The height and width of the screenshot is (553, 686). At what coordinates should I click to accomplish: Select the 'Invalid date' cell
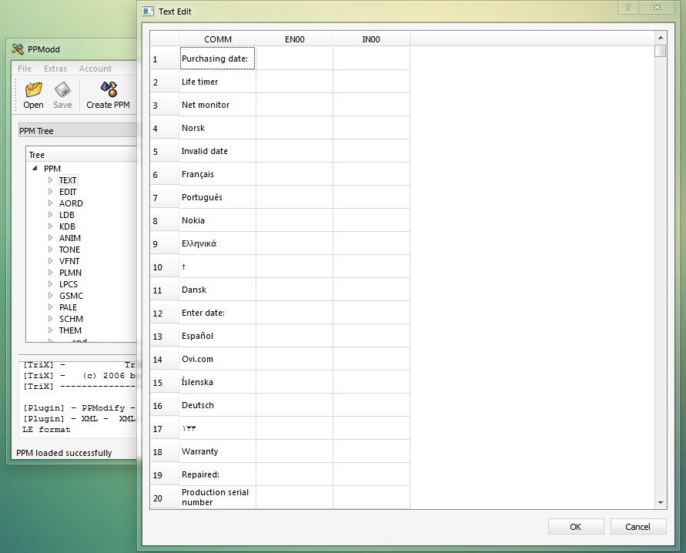pyautogui.click(x=217, y=151)
